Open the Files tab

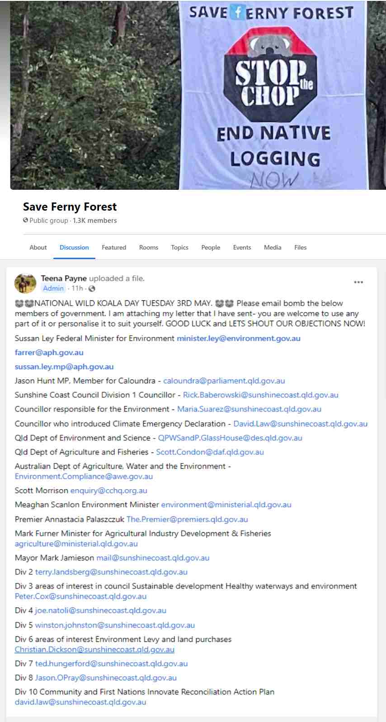[301, 247]
